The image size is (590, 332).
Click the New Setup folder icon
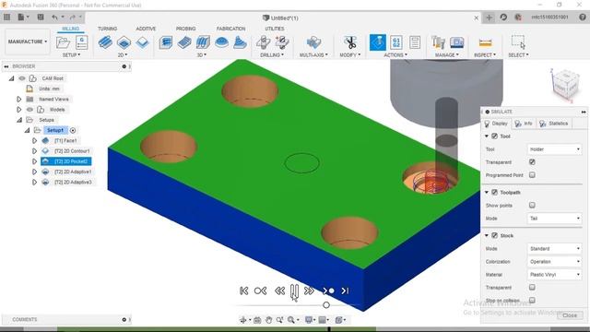pyautogui.click(x=63, y=42)
